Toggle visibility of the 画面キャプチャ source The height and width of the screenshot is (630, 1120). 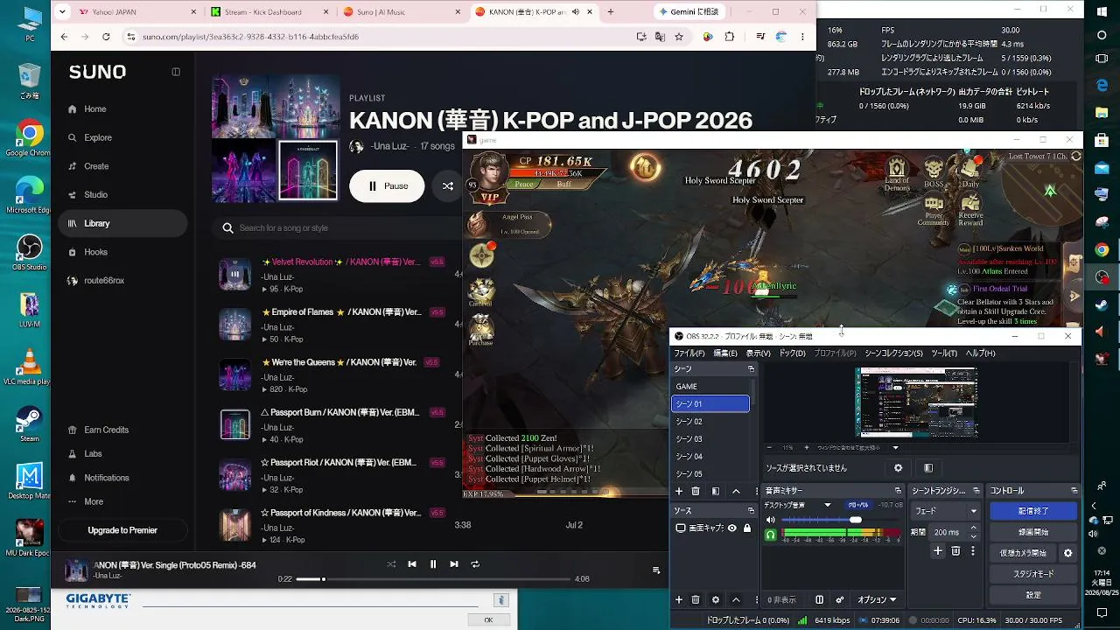pos(732,528)
